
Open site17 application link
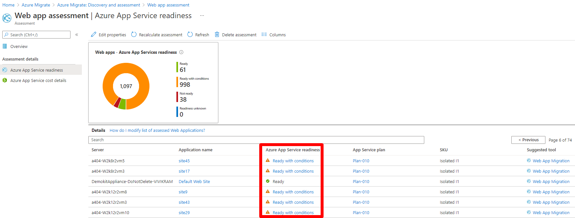(x=184, y=171)
